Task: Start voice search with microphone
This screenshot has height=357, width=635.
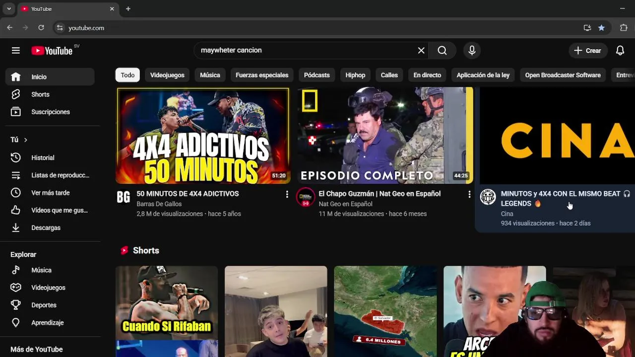Action: pos(472,50)
